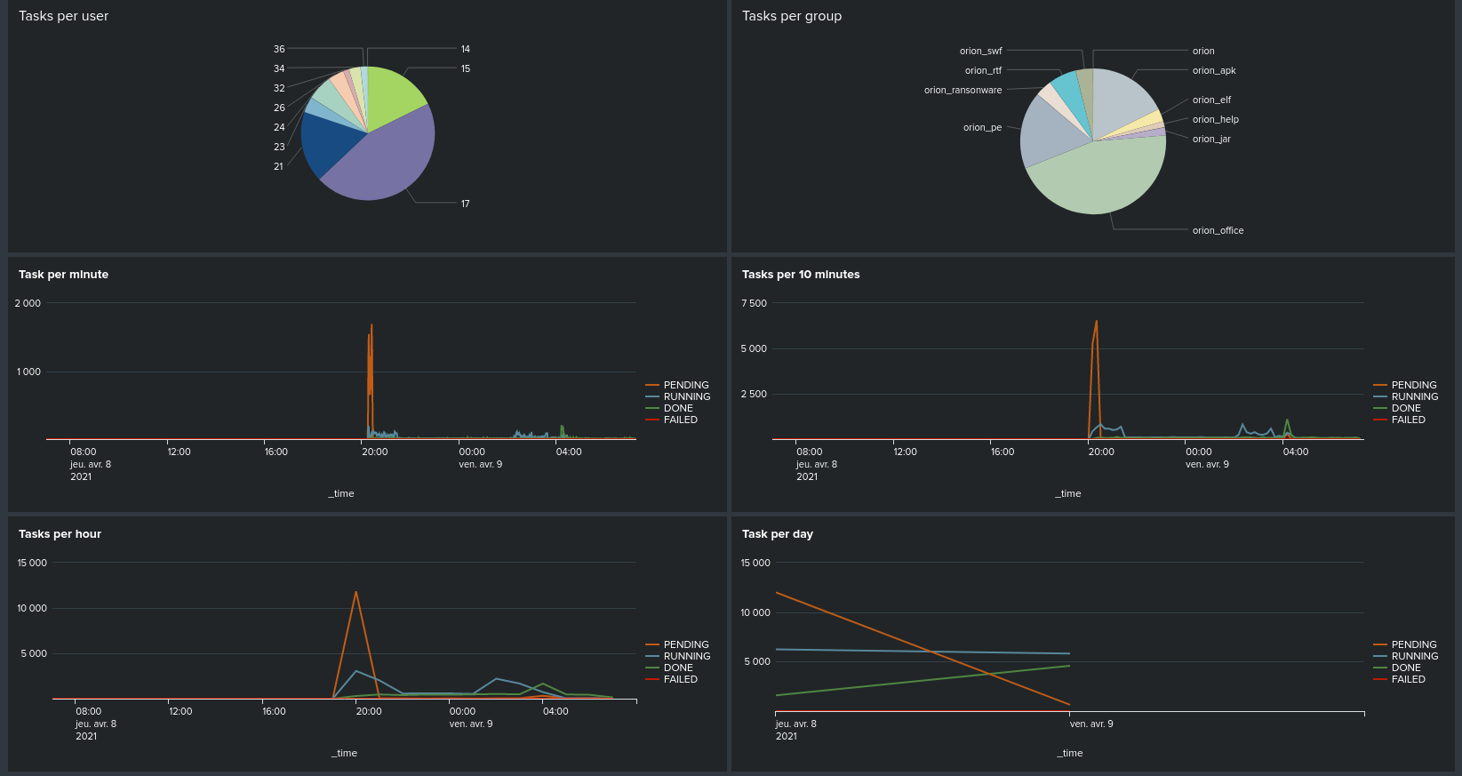
Task: Select the 'Tasks per 10 minutes' panel title
Action: [801, 275]
